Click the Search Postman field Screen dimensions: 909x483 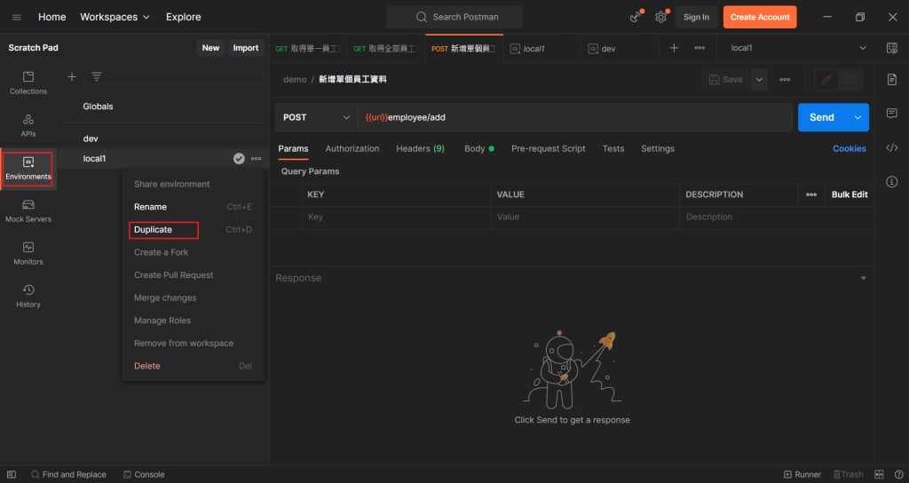[x=454, y=18]
